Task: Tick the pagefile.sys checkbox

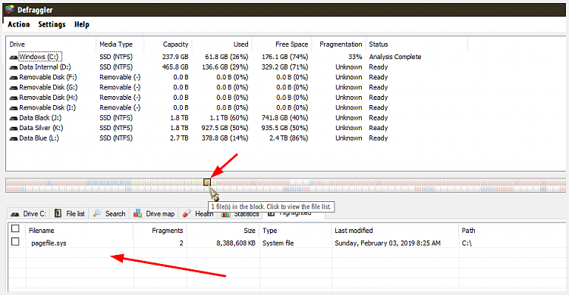Action: tap(15, 241)
